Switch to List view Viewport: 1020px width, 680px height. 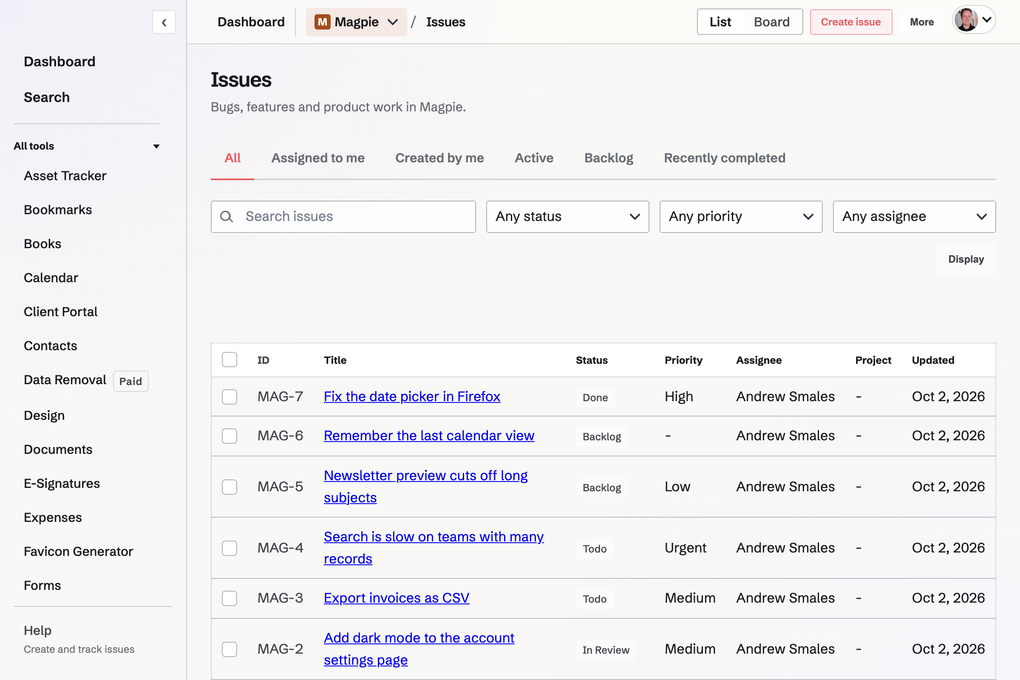(x=720, y=22)
